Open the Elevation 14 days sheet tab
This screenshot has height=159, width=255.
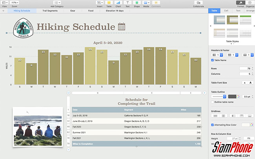point(115,11)
